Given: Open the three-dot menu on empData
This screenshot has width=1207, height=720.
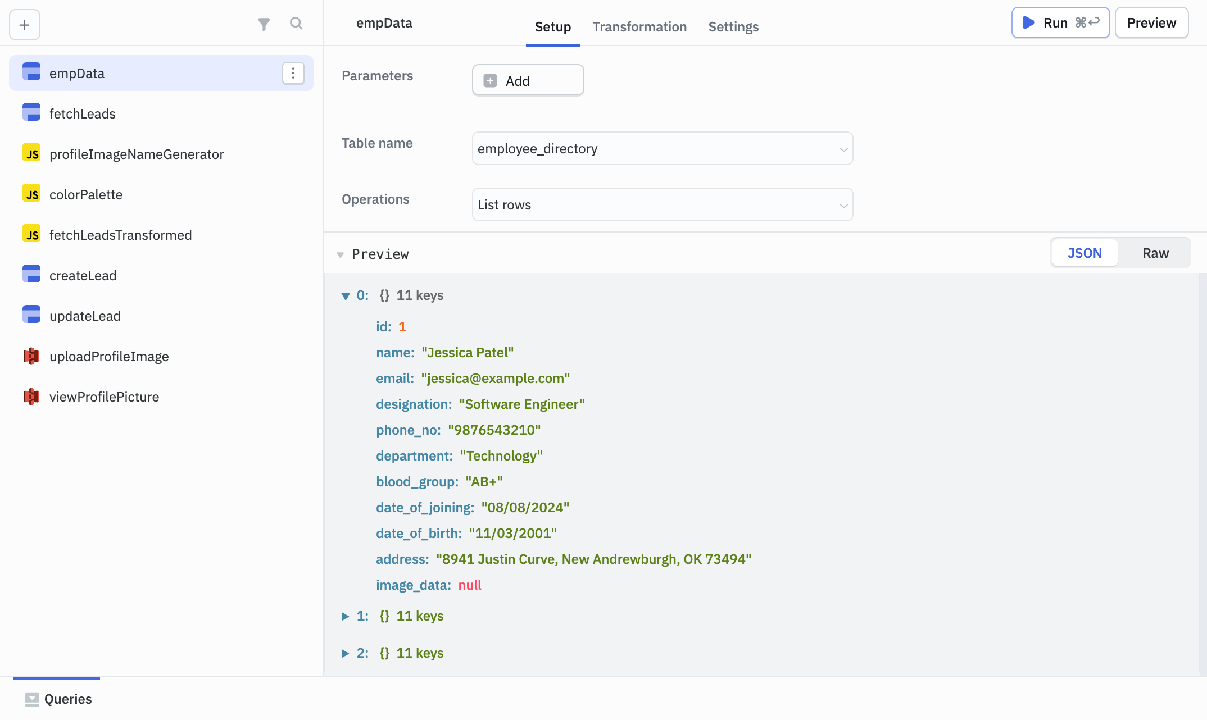Looking at the screenshot, I should coord(293,72).
